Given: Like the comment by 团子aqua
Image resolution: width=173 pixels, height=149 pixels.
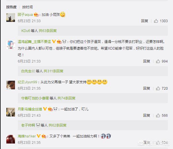Looking at the screenshot, I should click(x=156, y=21).
